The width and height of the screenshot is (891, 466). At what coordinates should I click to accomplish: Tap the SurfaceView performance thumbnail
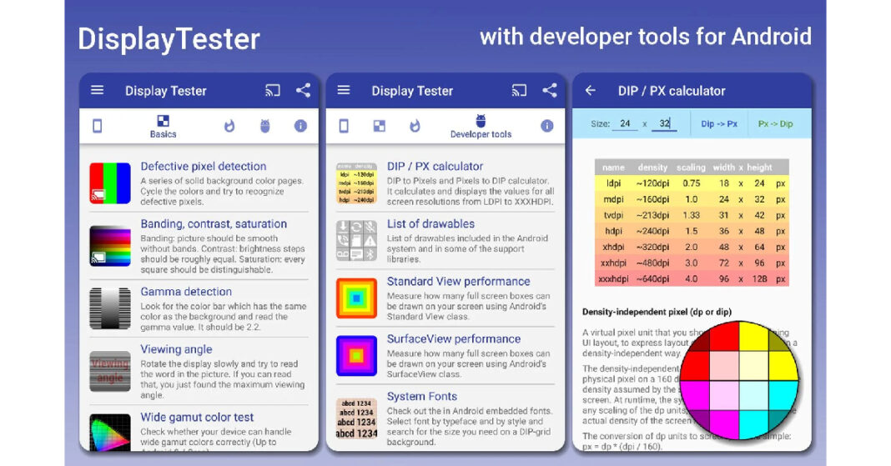tap(356, 356)
